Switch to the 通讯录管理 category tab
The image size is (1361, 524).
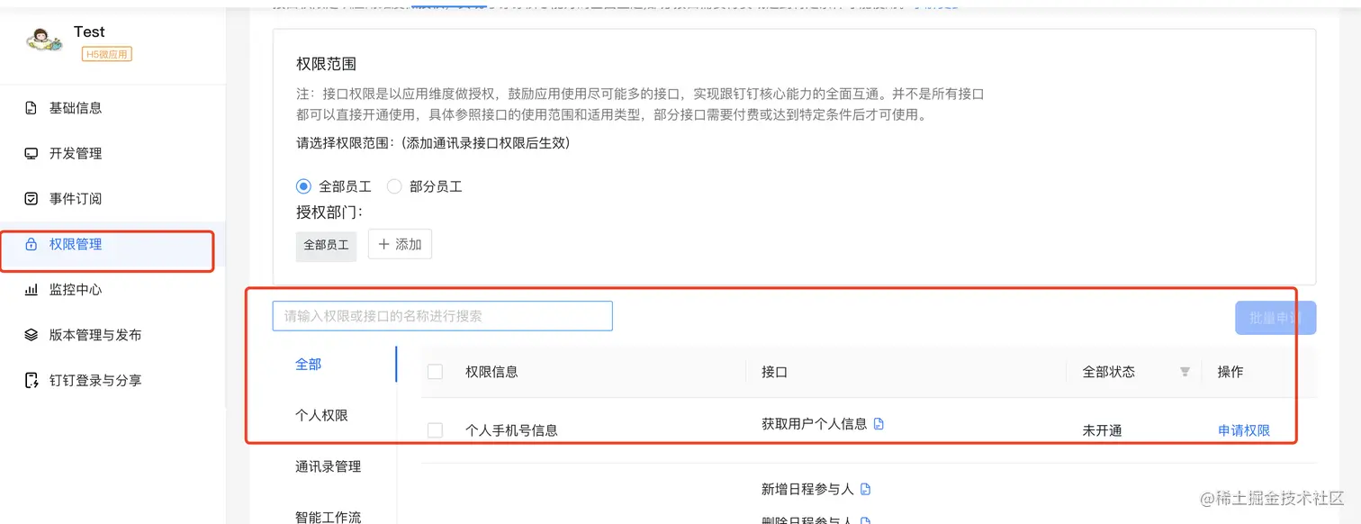pos(329,466)
